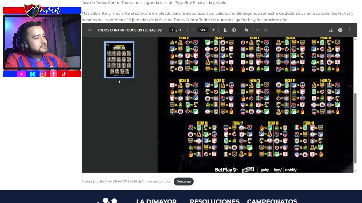Click the Fecha 11 fixture block
The height and width of the screenshot is (203, 362).
tap(184, 96)
